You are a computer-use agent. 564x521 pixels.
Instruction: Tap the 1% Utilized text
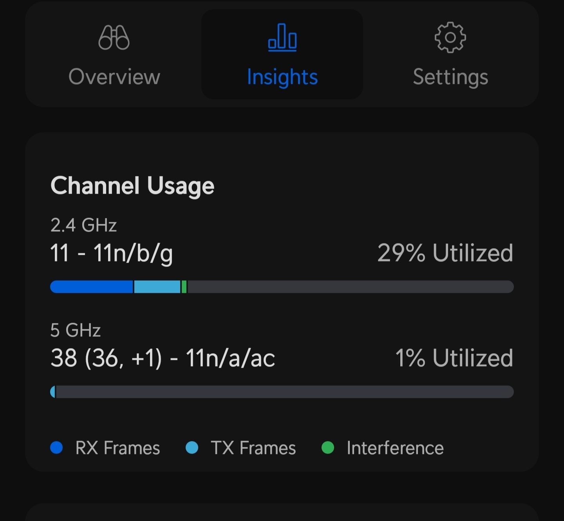(x=454, y=358)
